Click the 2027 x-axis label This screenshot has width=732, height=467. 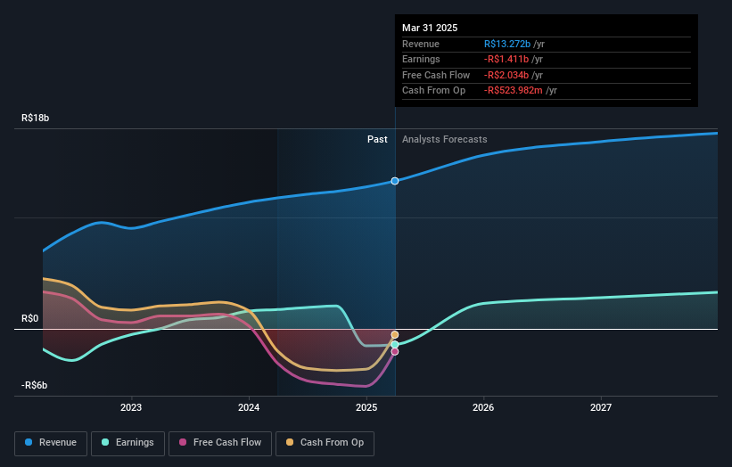point(601,408)
